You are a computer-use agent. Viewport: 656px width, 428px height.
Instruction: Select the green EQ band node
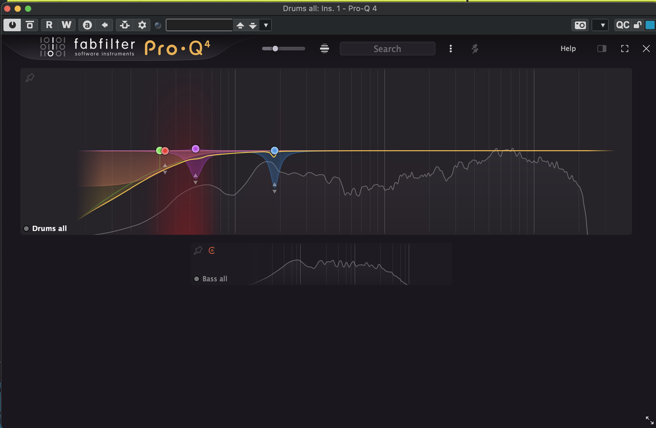(159, 150)
